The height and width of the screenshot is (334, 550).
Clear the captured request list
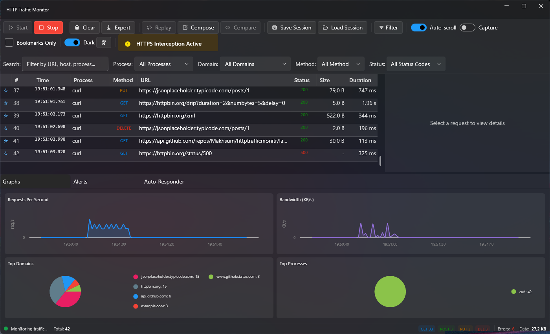(85, 28)
